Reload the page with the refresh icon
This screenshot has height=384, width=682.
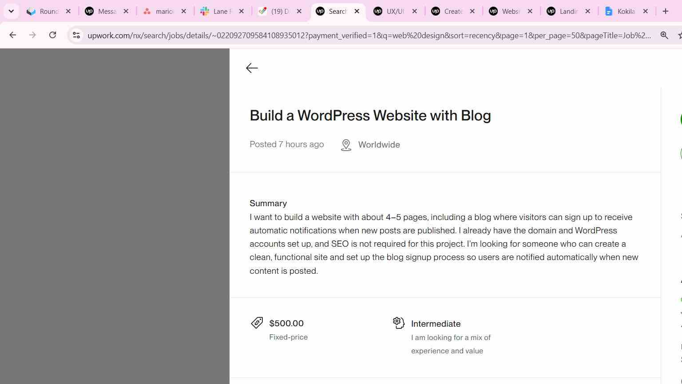(x=52, y=35)
